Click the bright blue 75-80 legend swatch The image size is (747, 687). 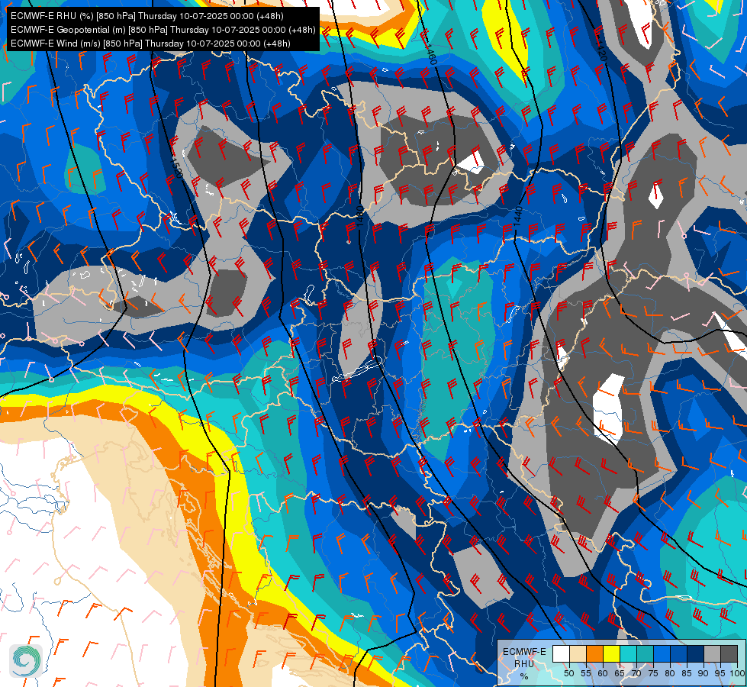(x=662, y=653)
